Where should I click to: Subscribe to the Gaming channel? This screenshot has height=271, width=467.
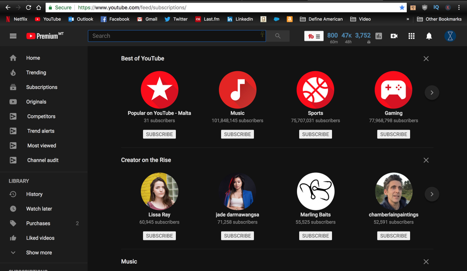point(393,134)
